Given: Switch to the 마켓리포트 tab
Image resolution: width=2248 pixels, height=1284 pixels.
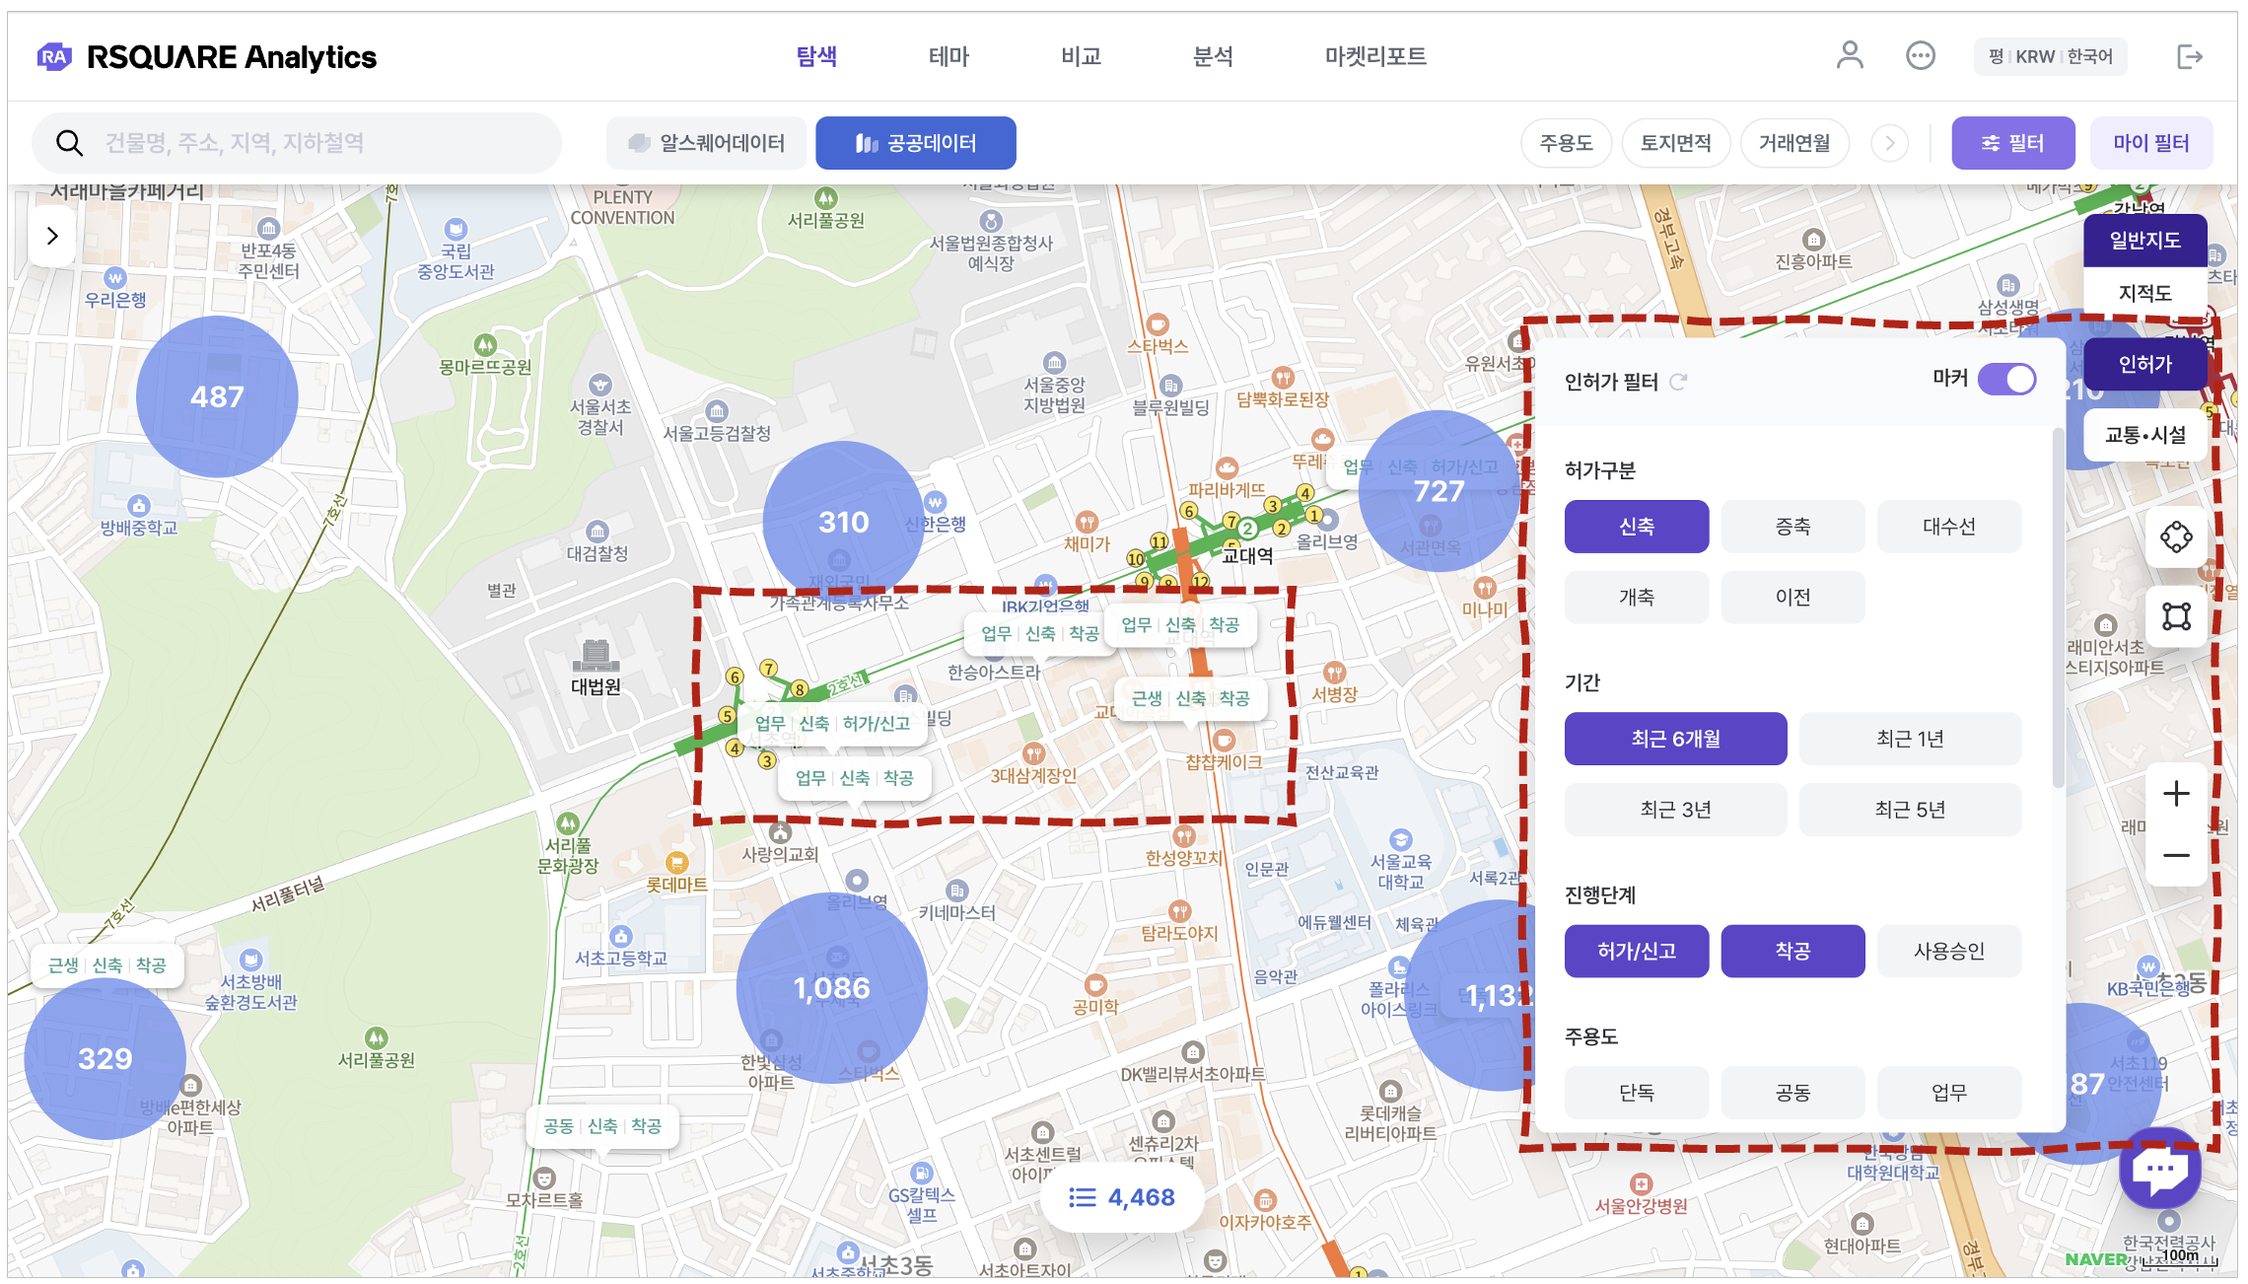Looking at the screenshot, I should point(1374,57).
